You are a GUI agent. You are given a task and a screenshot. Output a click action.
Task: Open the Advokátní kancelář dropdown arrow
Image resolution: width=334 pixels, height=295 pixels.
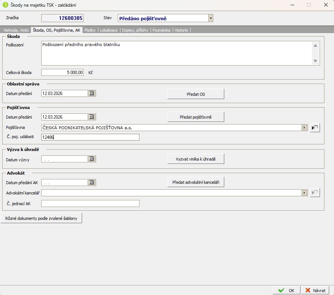coord(304,193)
